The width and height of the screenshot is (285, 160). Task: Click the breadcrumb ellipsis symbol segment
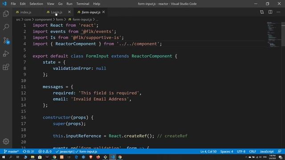pos(97,20)
